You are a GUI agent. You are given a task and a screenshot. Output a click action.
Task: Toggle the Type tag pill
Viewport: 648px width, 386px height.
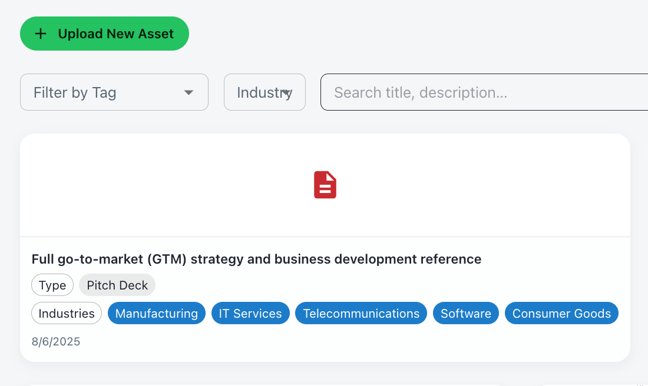[x=52, y=285]
